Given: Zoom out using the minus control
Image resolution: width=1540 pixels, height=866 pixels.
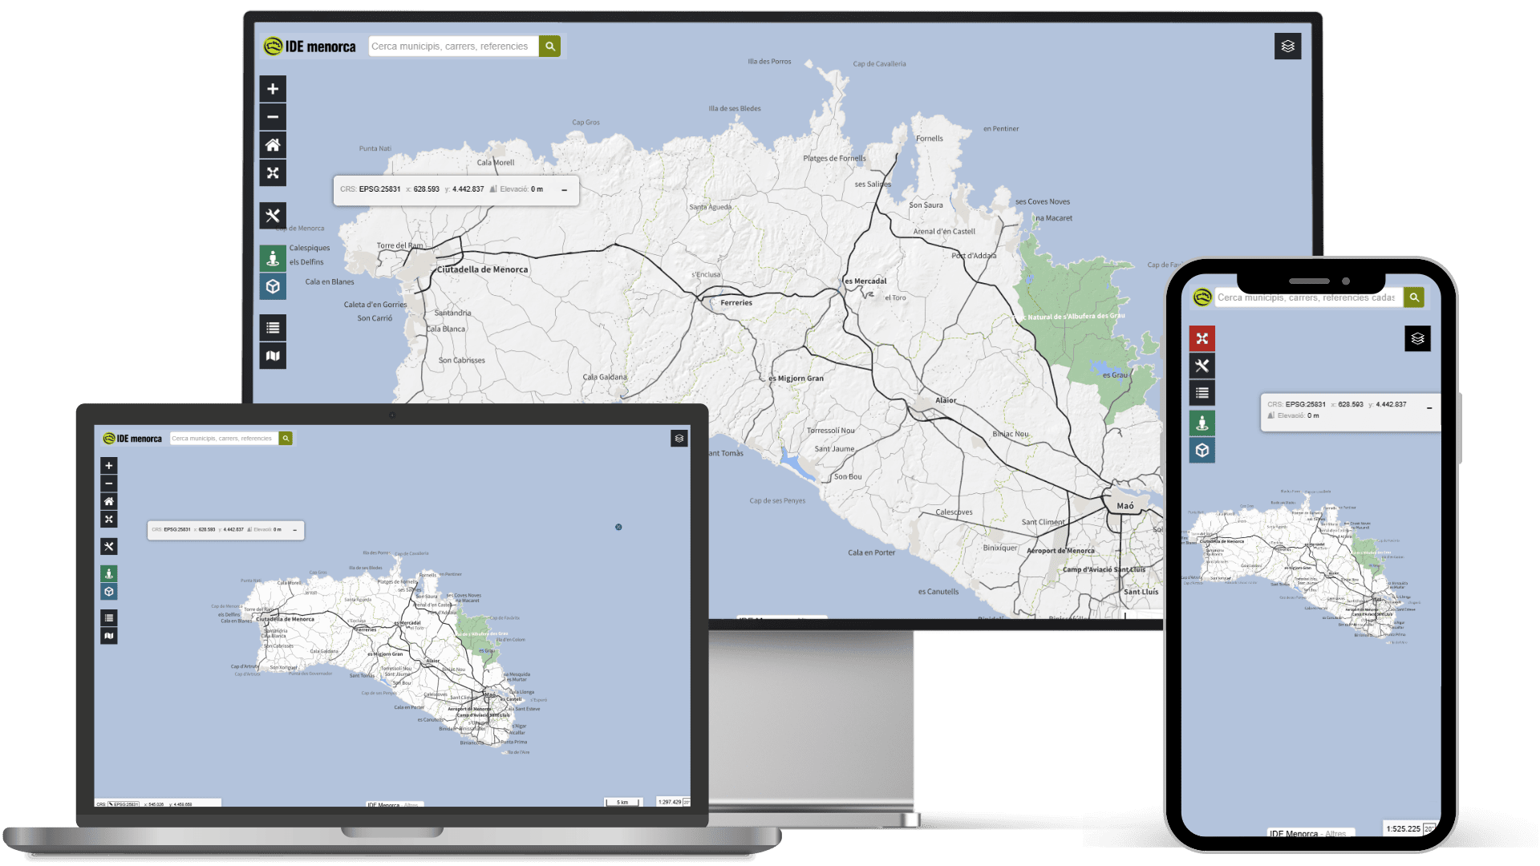Looking at the screenshot, I should click(x=273, y=117).
